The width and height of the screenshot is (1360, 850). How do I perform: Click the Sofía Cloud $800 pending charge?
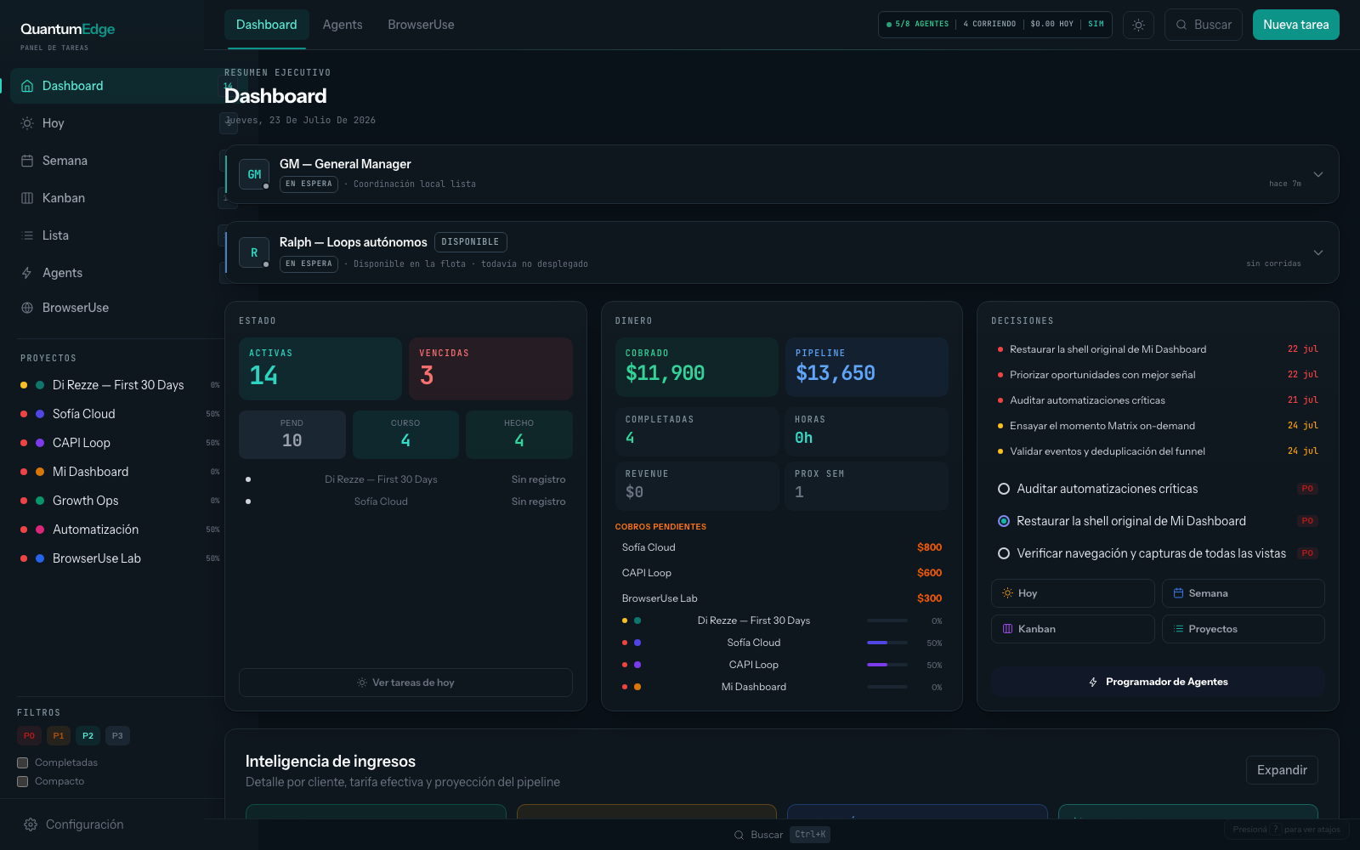[782, 547]
